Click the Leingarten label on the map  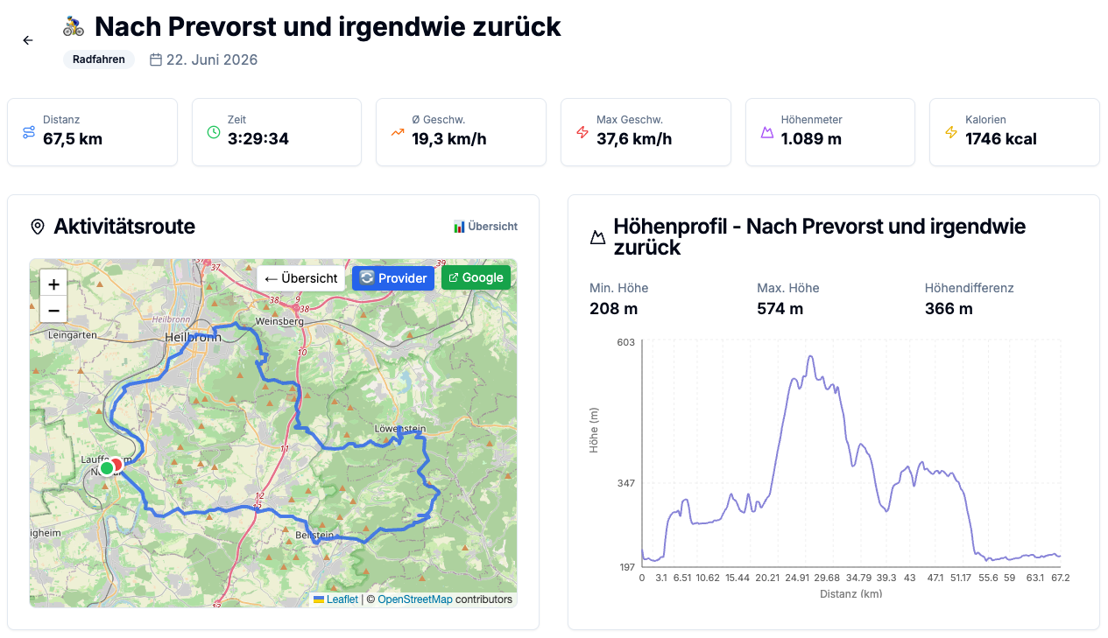click(71, 334)
